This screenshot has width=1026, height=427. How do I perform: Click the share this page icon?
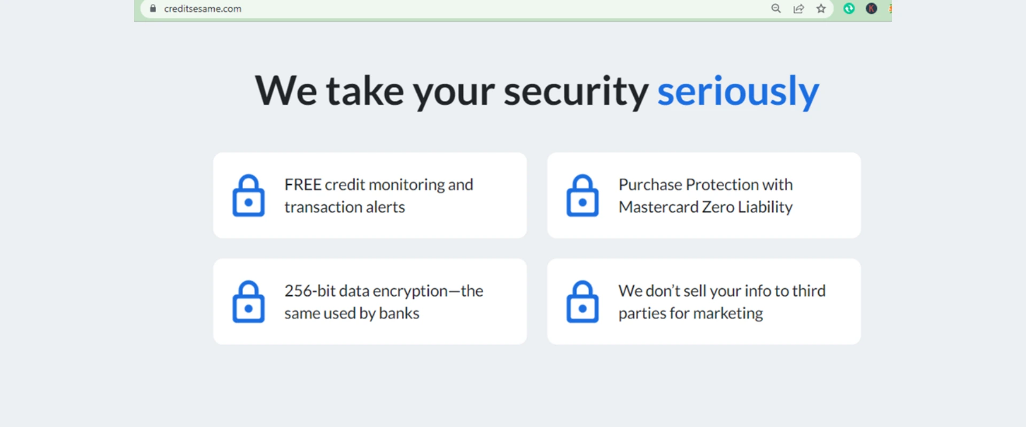798,9
